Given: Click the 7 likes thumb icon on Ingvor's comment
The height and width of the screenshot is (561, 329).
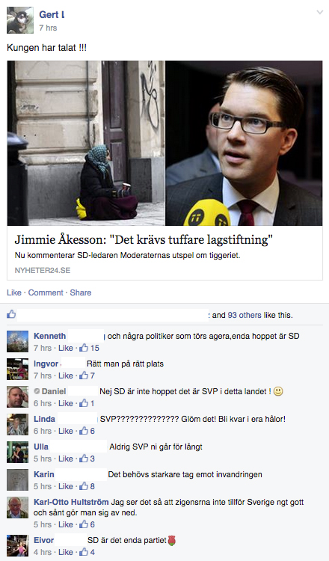Looking at the screenshot, I should point(84,375).
